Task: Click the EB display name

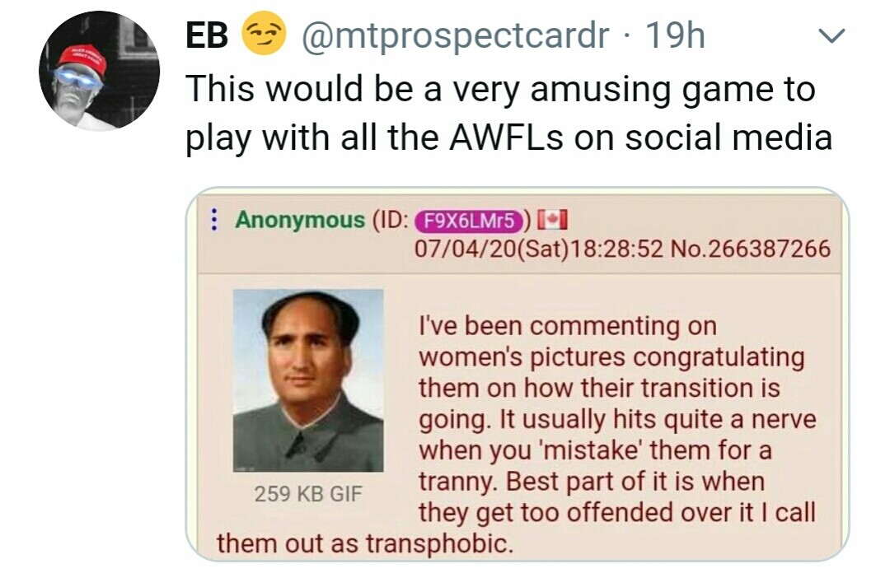Action: click(x=207, y=35)
